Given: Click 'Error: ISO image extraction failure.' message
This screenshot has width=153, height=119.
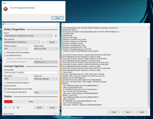Looking at the screenshot, I should click(x=23, y=8).
